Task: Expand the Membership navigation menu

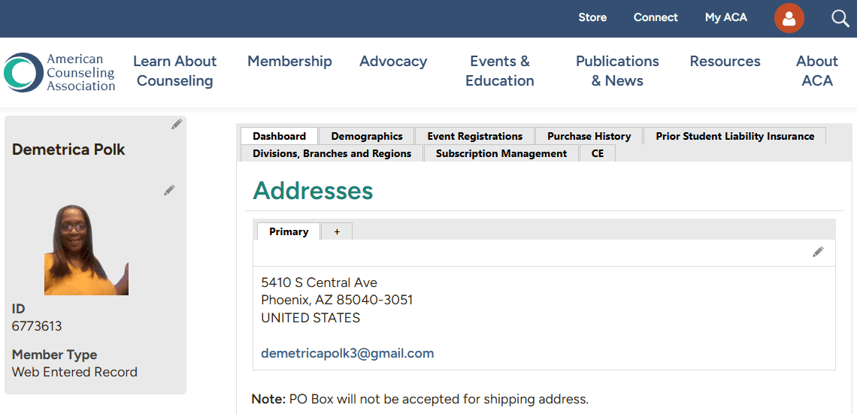Action: tap(289, 62)
